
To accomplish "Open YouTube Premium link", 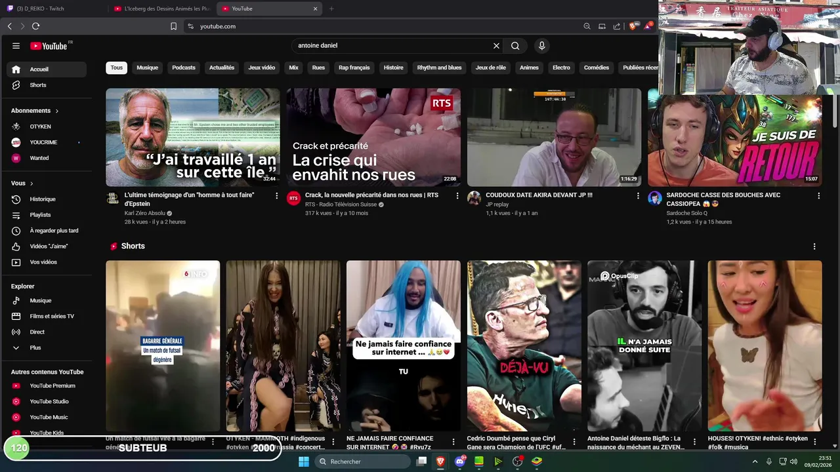I will (47, 386).
